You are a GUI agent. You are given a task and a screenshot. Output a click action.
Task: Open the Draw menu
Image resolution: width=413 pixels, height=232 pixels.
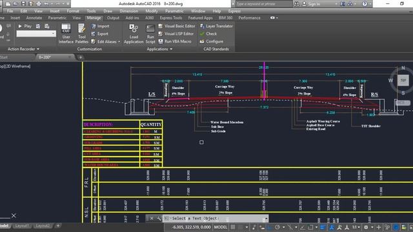[108, 11]
